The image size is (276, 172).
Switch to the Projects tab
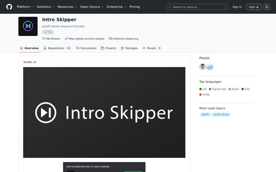108,48
